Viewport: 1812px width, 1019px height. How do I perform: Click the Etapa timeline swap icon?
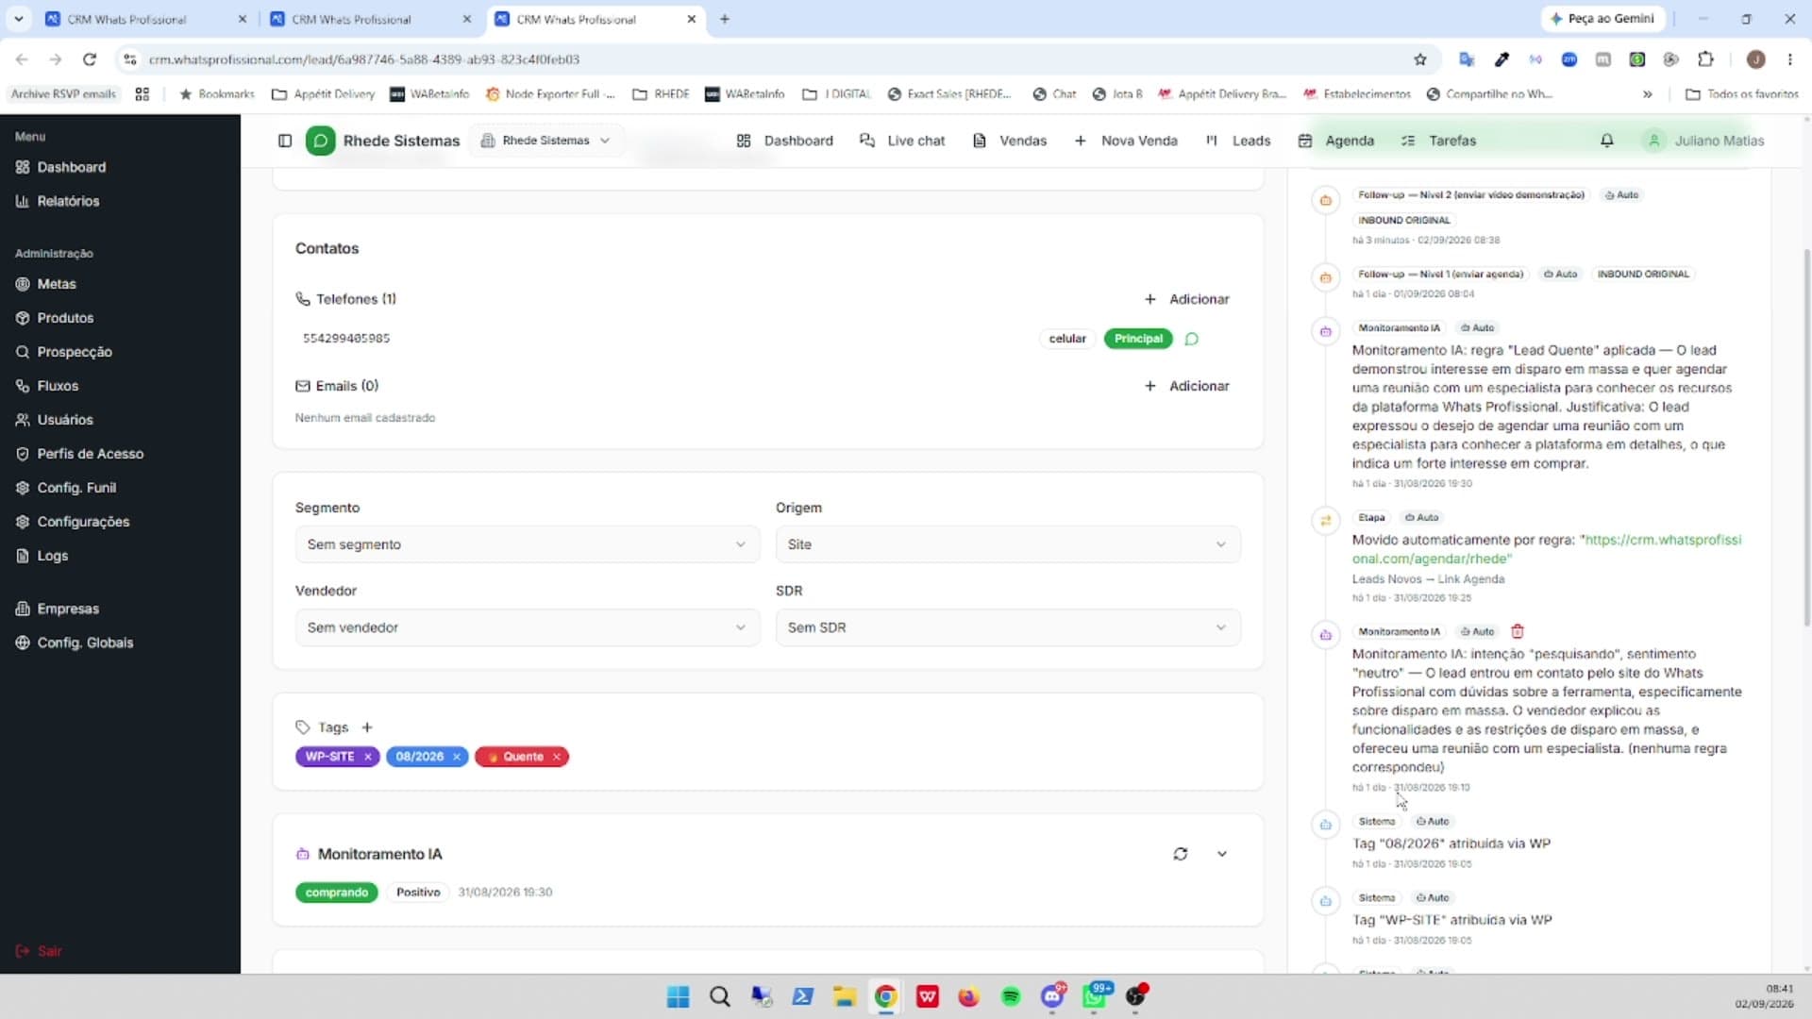pyautogui.click(x=1326, y=521)
